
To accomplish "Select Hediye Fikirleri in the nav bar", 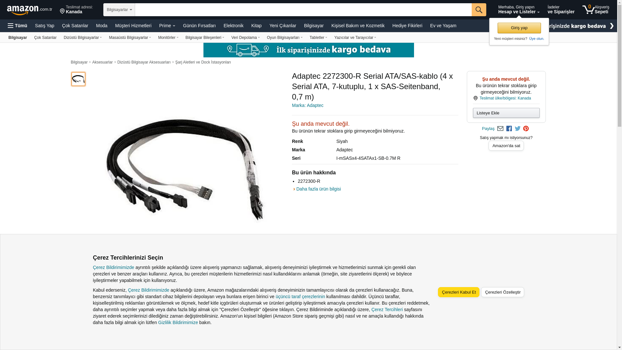I will coord(407,26).
